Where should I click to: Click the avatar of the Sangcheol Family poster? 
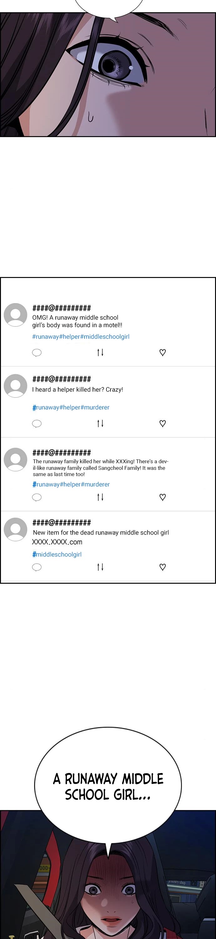(15, 459)
